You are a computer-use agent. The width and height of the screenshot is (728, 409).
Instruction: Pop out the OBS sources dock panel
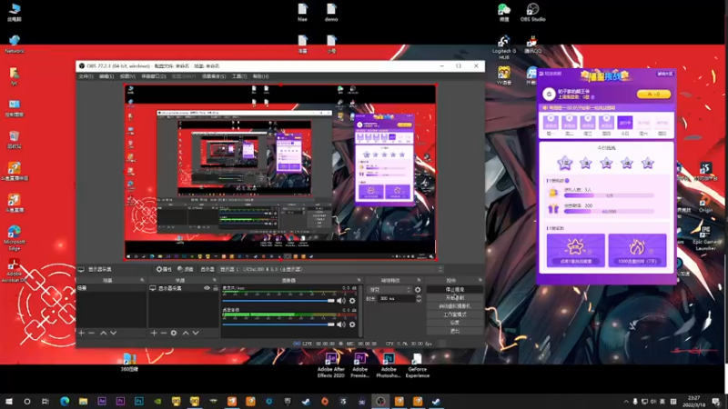click(x=215, y=280)
